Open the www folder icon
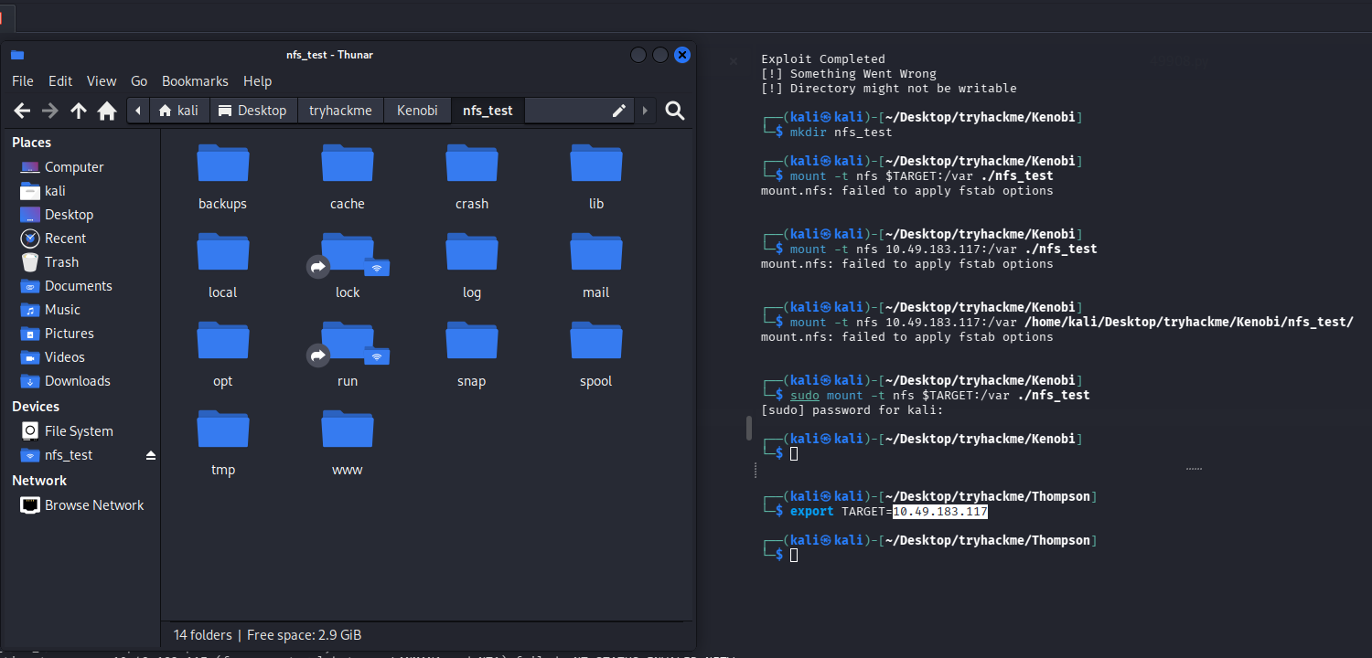 (347, 431)
